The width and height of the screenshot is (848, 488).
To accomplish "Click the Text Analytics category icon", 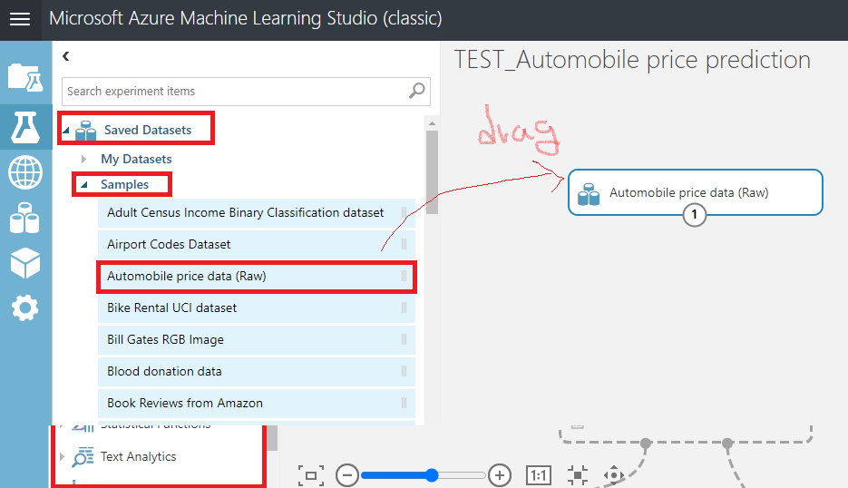I will (83, 456).
